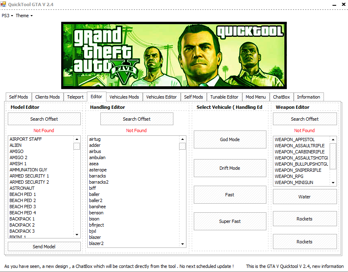The width and height of the screenshot is (348, 272).
Task: Open the ChatBox tab
Action: click(282, 97)
